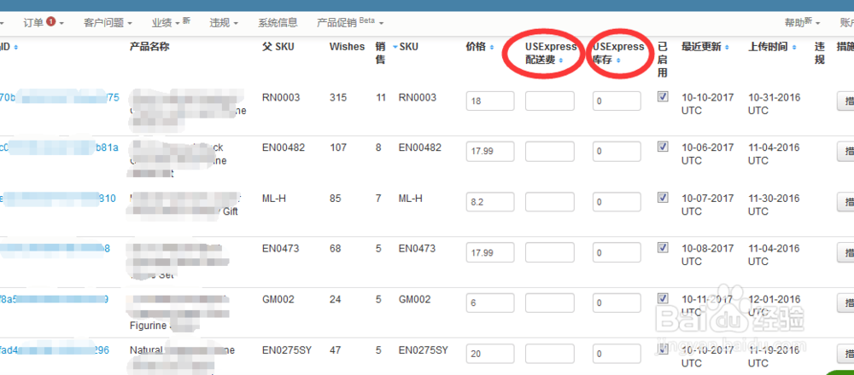Viewport: 854px width, 375px height.
Task: Open the 订单 menu
Action: (44, 23)
